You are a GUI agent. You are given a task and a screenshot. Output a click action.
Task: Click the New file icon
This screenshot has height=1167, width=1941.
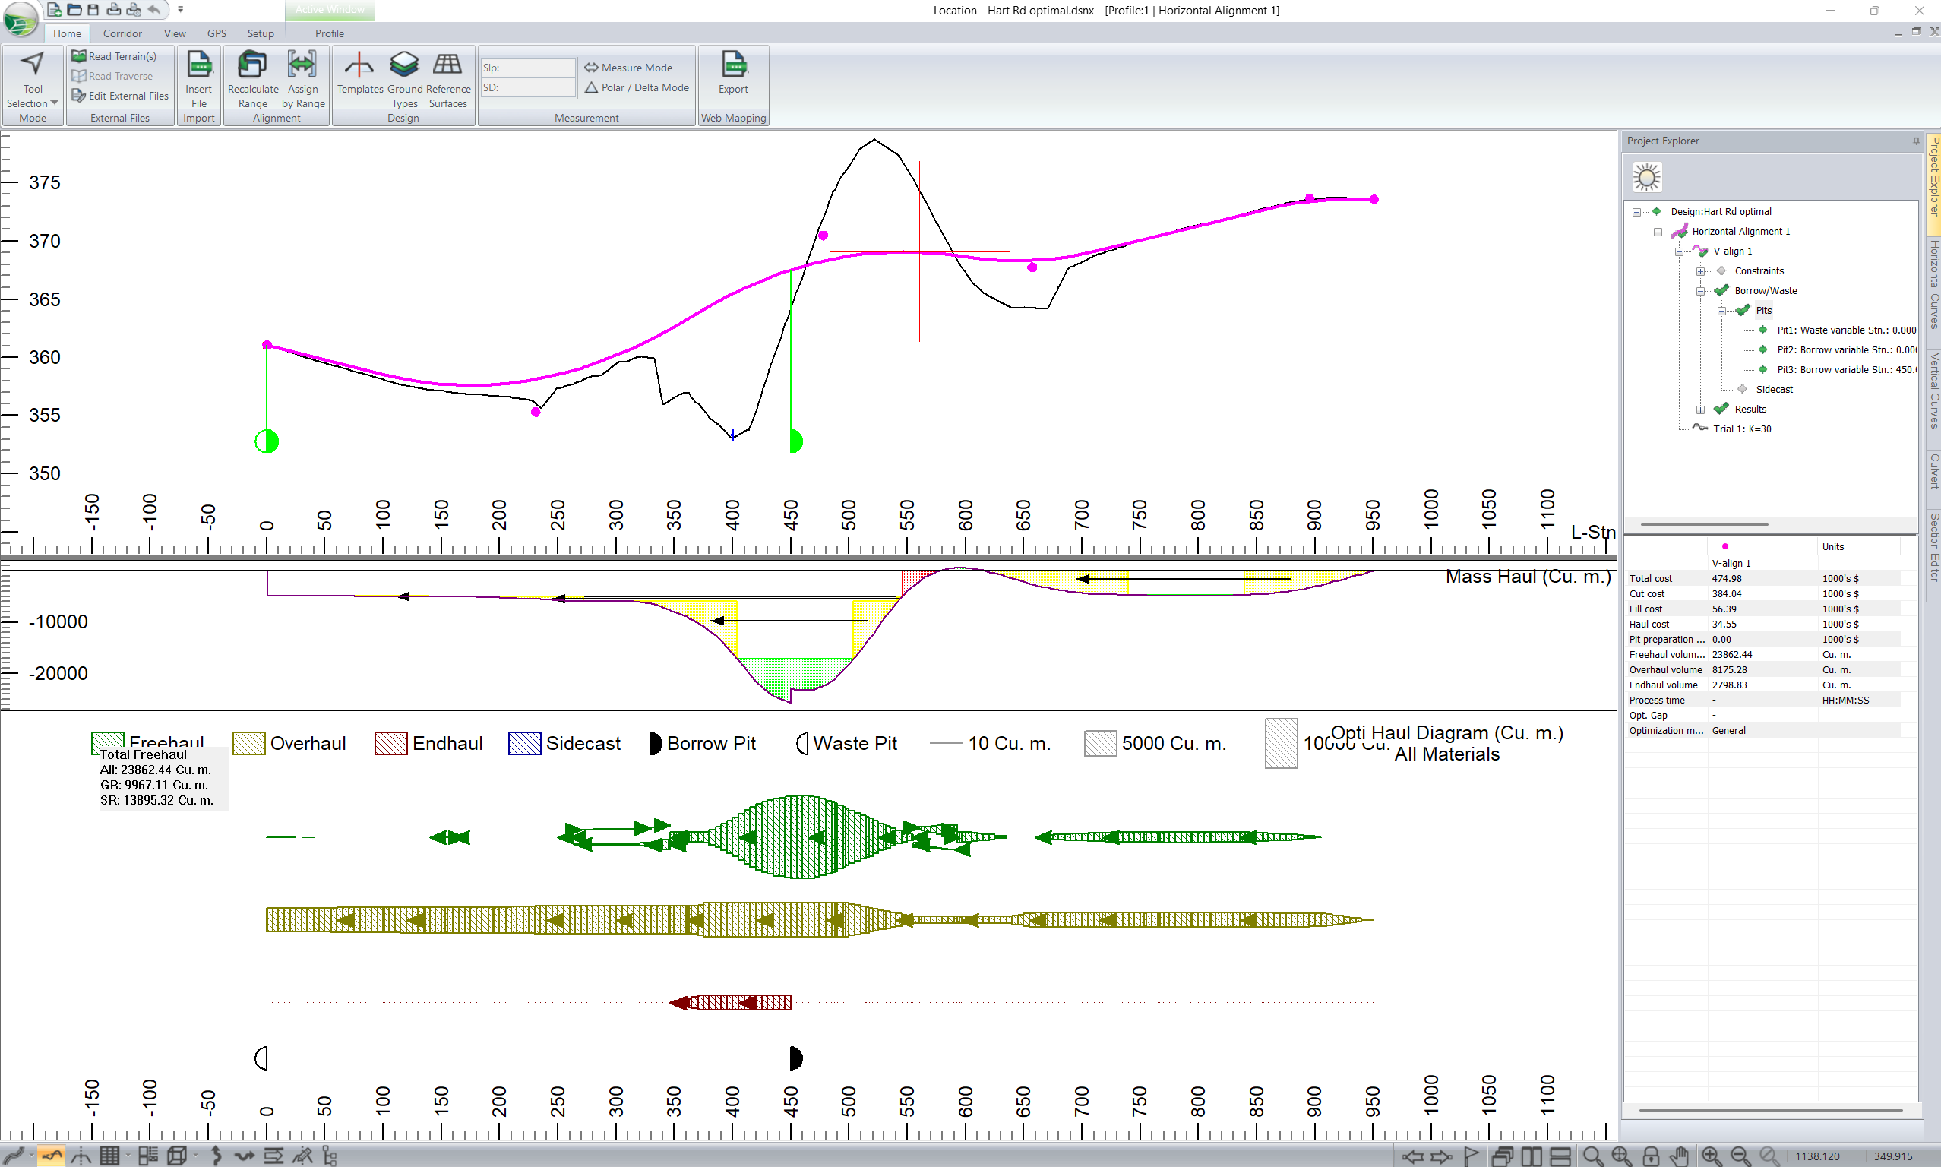click(x=54, y=10)
